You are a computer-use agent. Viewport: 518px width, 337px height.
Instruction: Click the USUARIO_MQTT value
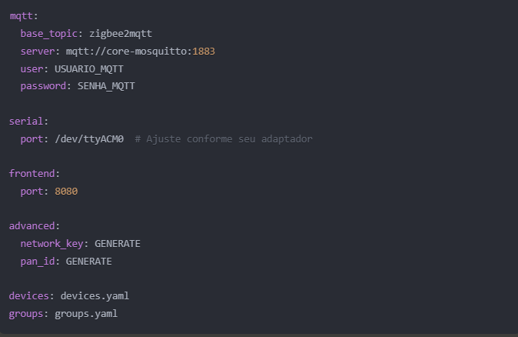(89, 68)
